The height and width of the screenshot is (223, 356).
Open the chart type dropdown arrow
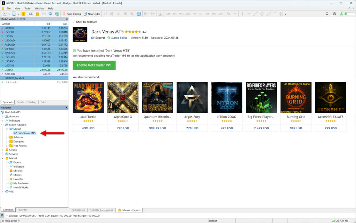tap(9, 14)
